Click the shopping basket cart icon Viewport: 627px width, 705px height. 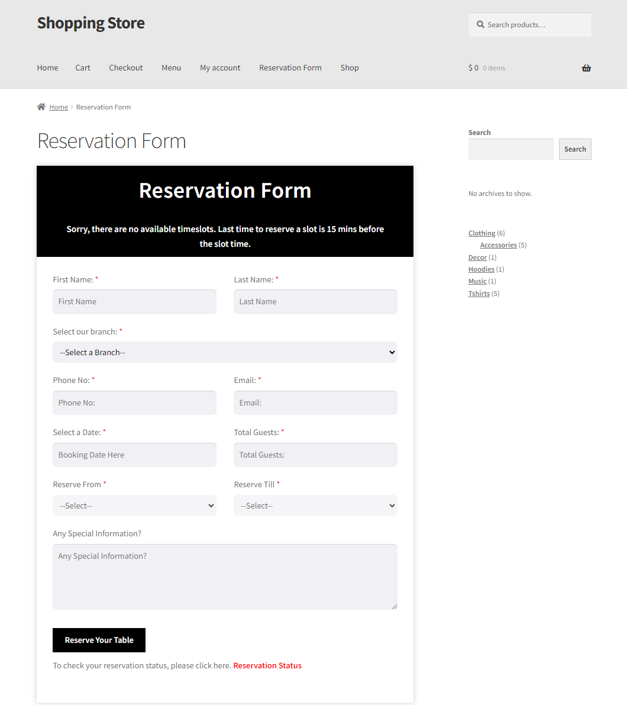[586, 68]
